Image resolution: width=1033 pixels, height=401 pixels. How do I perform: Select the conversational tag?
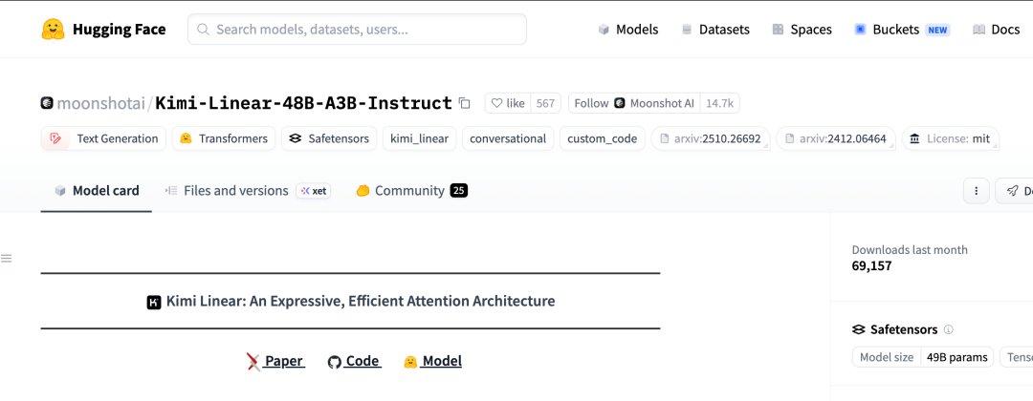tap(508, 138)
